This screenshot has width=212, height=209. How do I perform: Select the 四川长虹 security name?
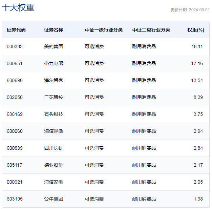54,148
